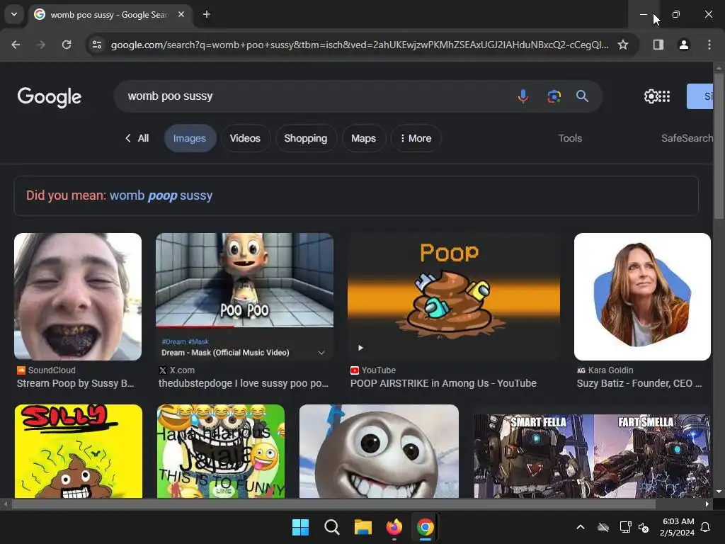Switch to the Shopping tab
The image size is (725, 544).
[306, 138]
